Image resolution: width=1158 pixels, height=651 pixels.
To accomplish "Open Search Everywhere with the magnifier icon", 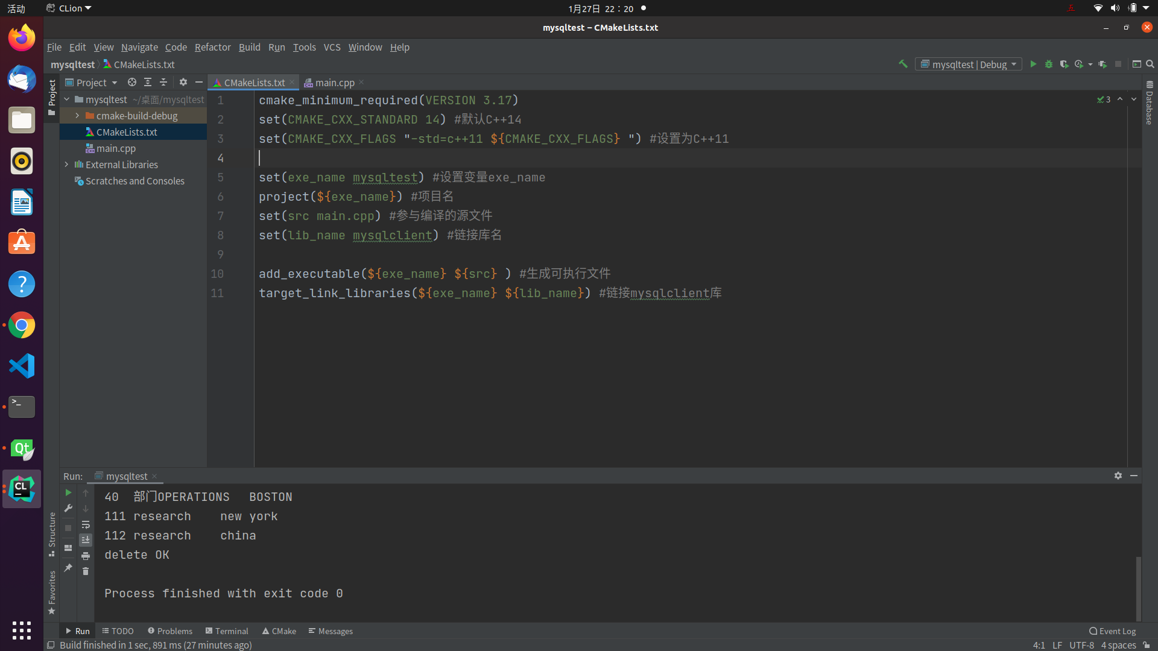I will pyautogui.click(x=1150, y=64).
